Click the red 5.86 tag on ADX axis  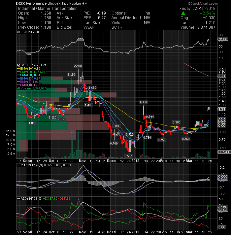(x=222, y=227)
